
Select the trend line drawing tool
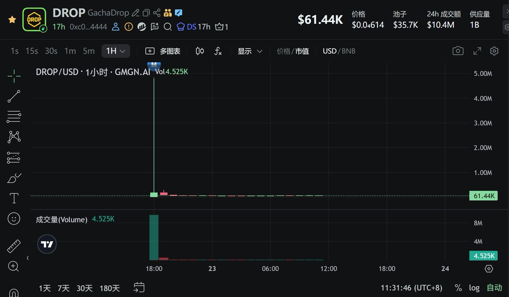[x=14, y=96]
